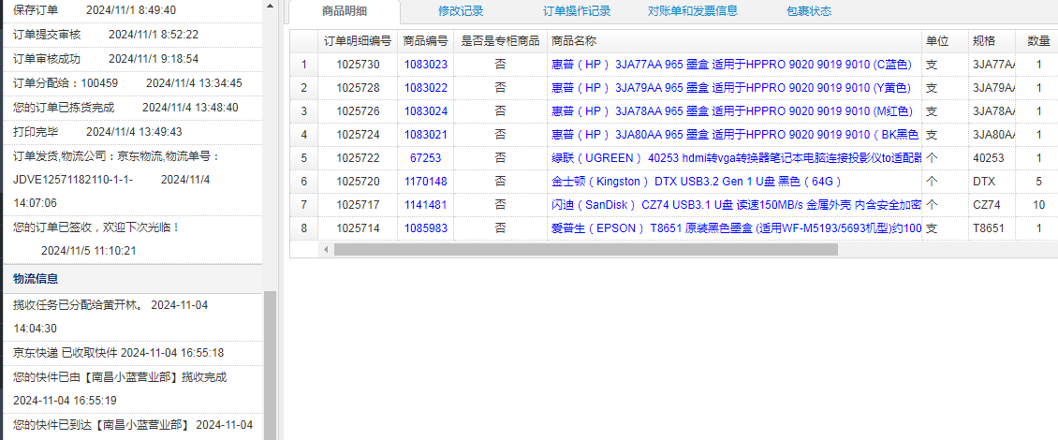Open product number link 1085983
1058x440 pixels.
point(426,228)
